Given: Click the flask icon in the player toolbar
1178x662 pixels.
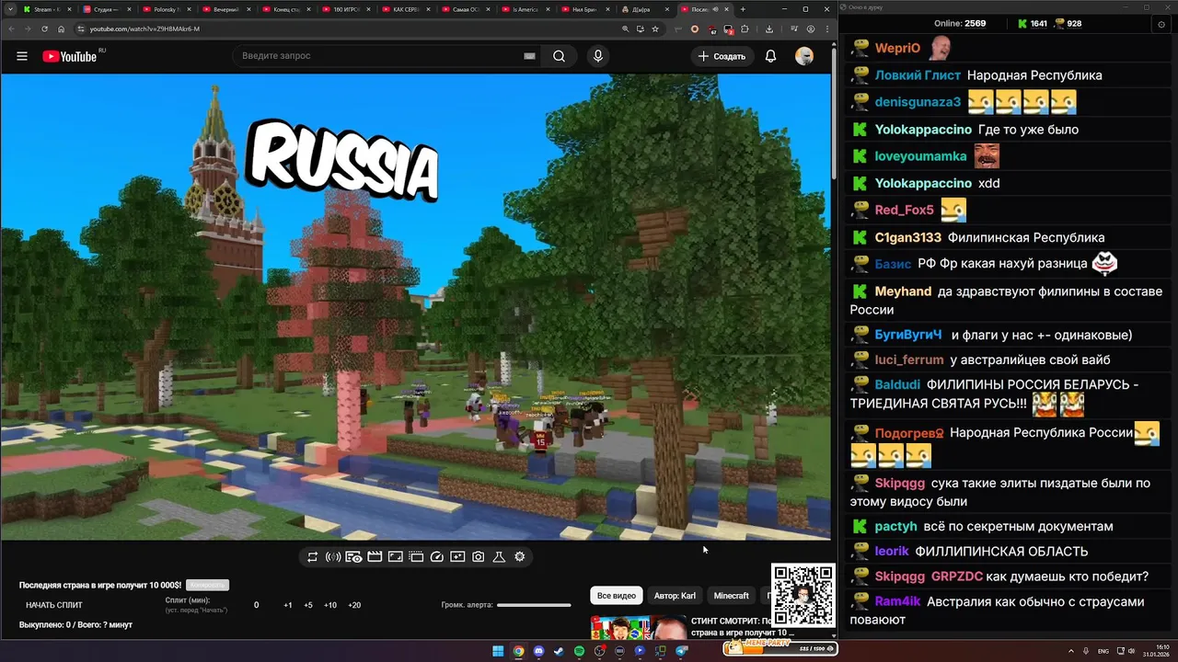Looking at the screenshot, I should click(499, 556).
